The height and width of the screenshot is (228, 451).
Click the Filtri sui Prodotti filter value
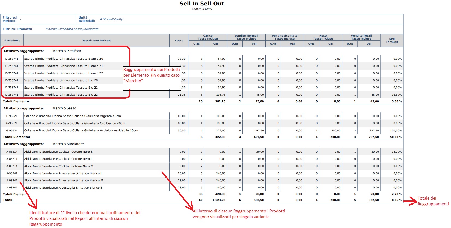tap(72, 29)
